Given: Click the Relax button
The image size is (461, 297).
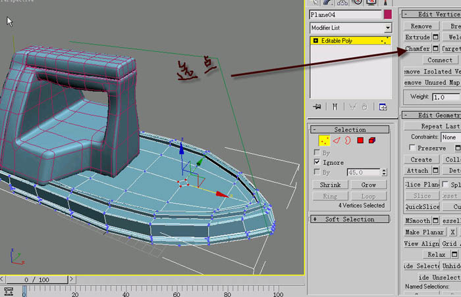Looking at the screenshot, I should point(436,254).
